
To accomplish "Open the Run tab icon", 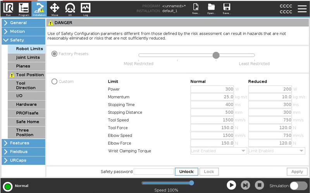I will coord(9,8).
